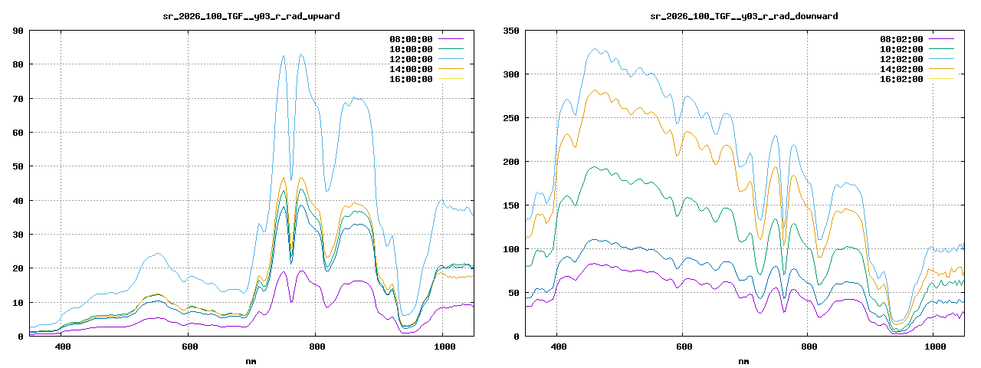Click the orange line sample beside 16:00:00
Viewport: 981px width, 368px height.
451,79
